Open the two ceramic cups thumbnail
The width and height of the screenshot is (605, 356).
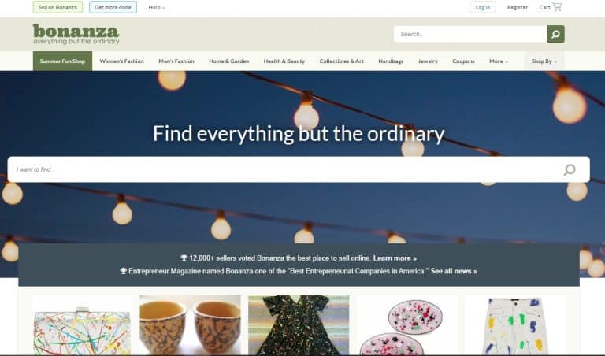(x=190, y=325)
